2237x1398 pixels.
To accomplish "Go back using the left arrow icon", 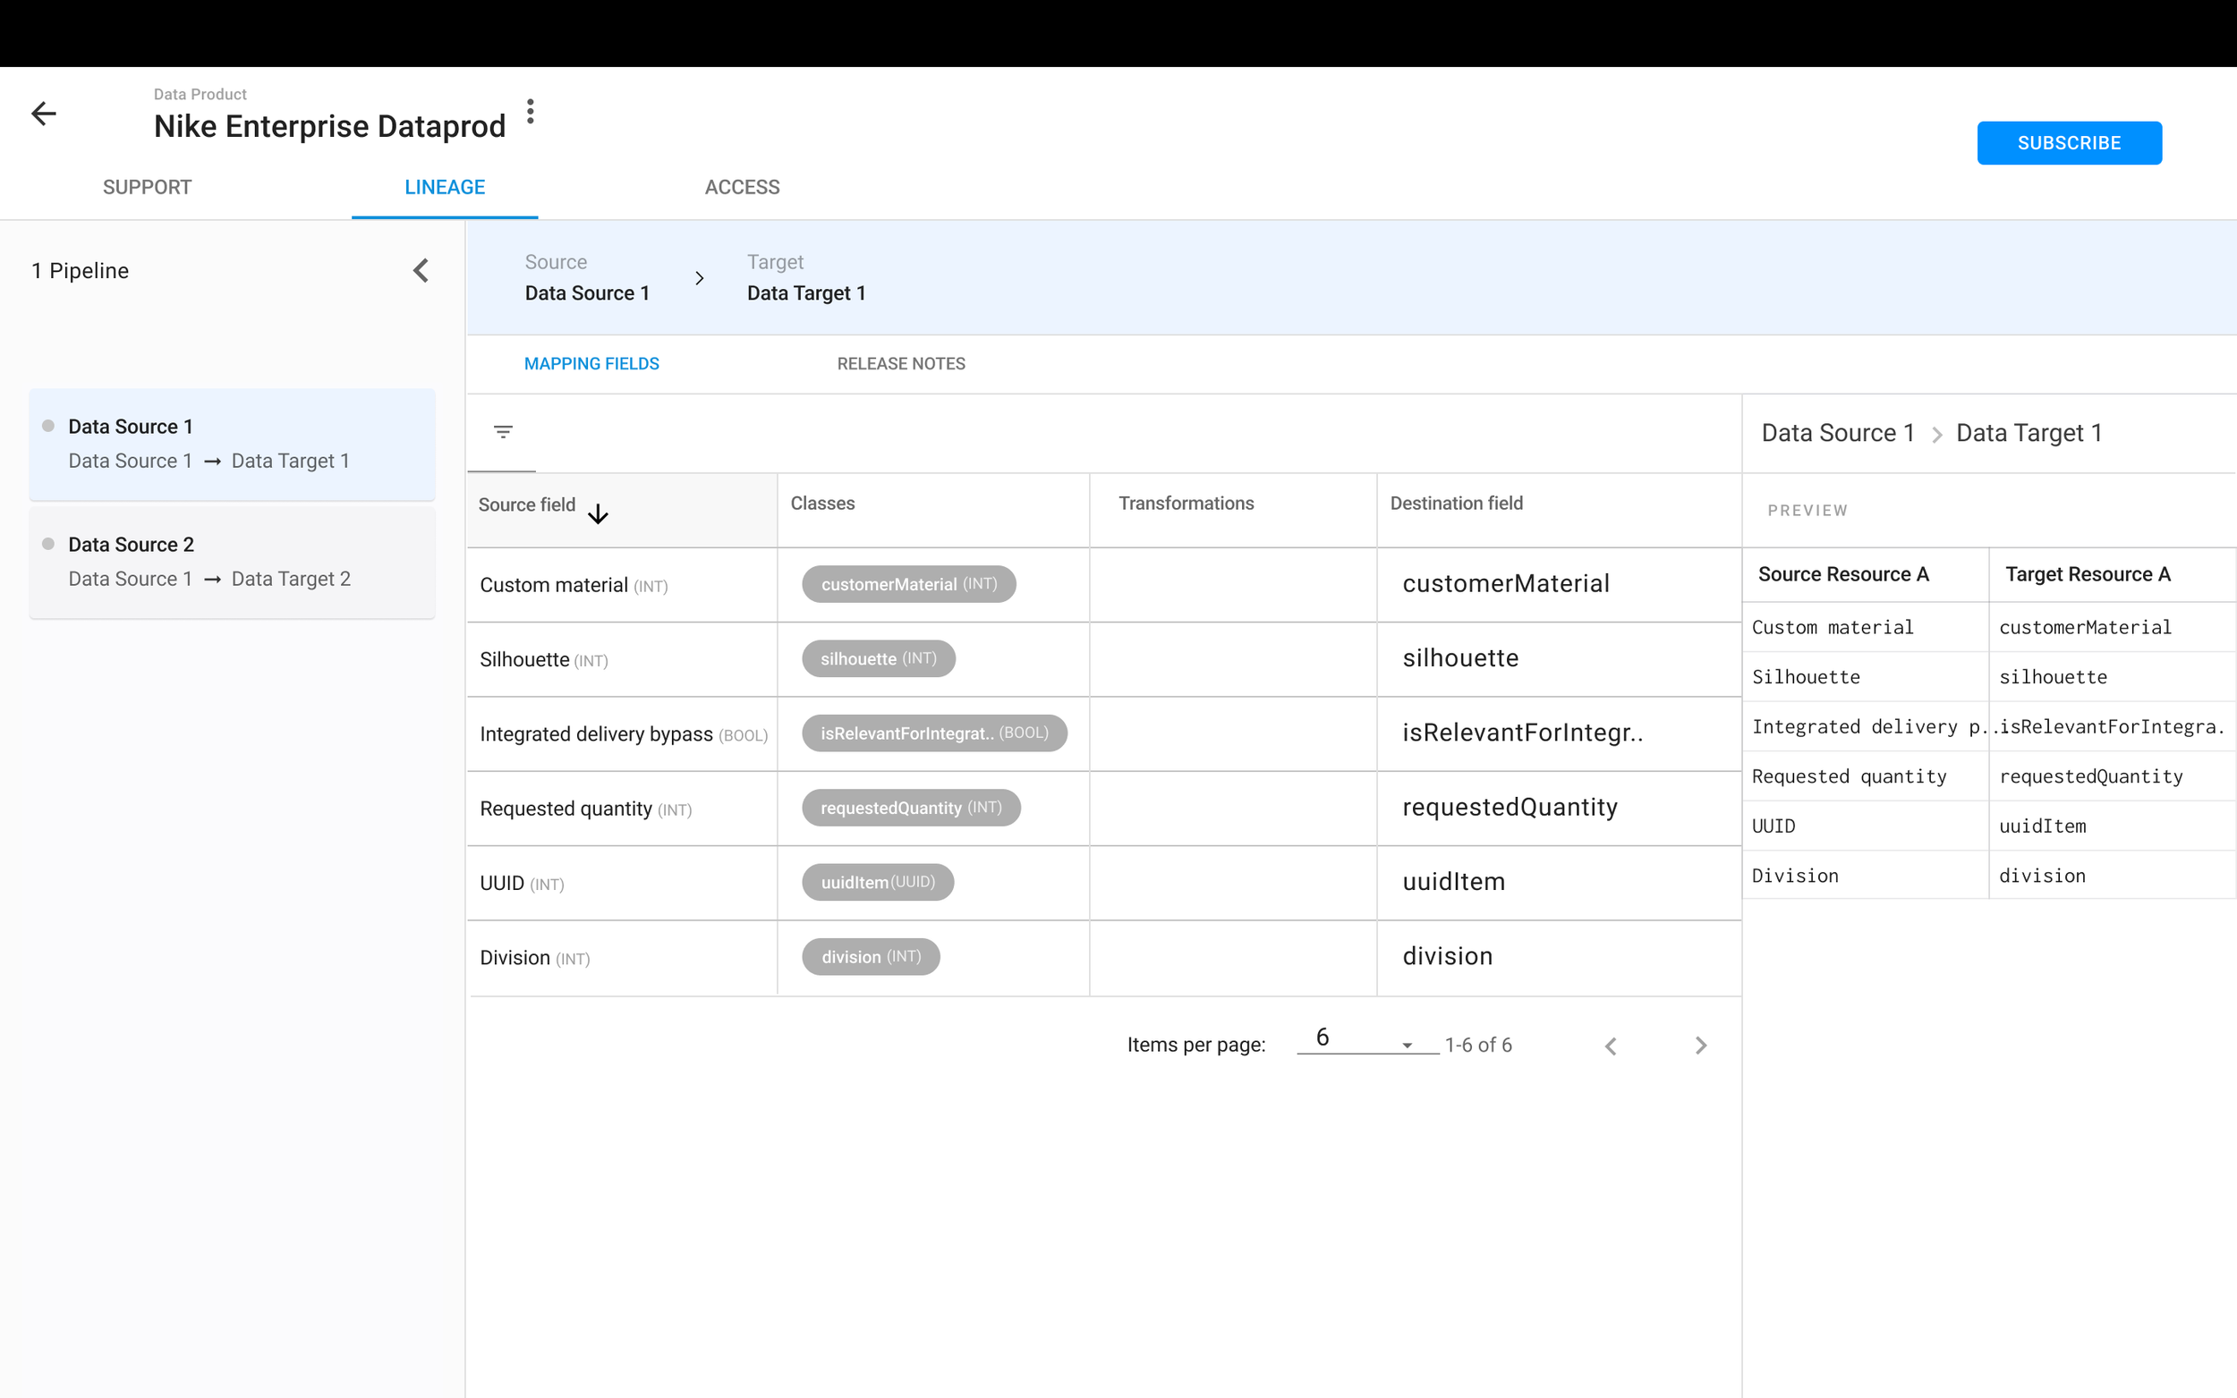I will coord(44,113).
